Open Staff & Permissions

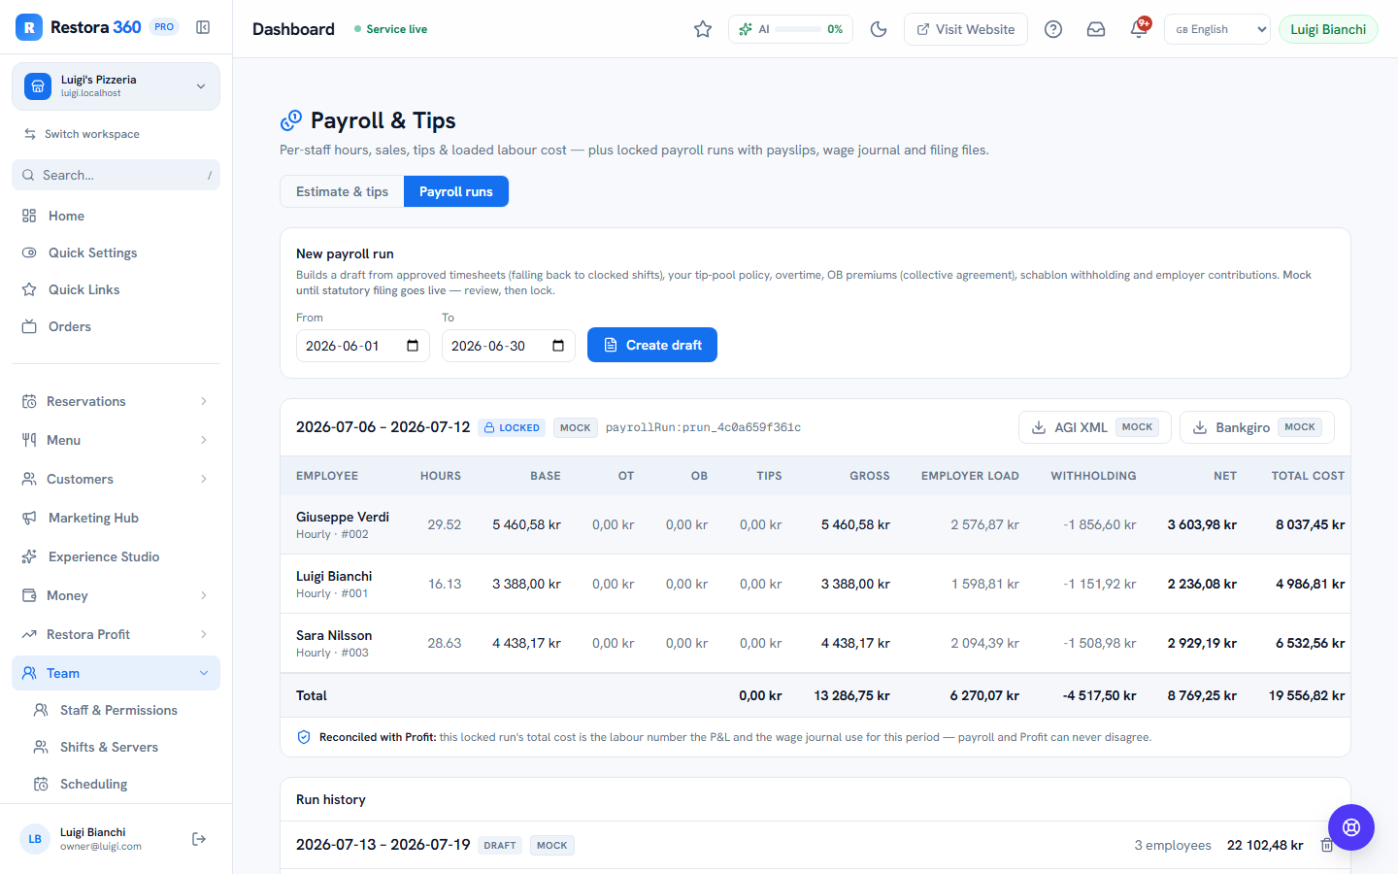[121, 710]
